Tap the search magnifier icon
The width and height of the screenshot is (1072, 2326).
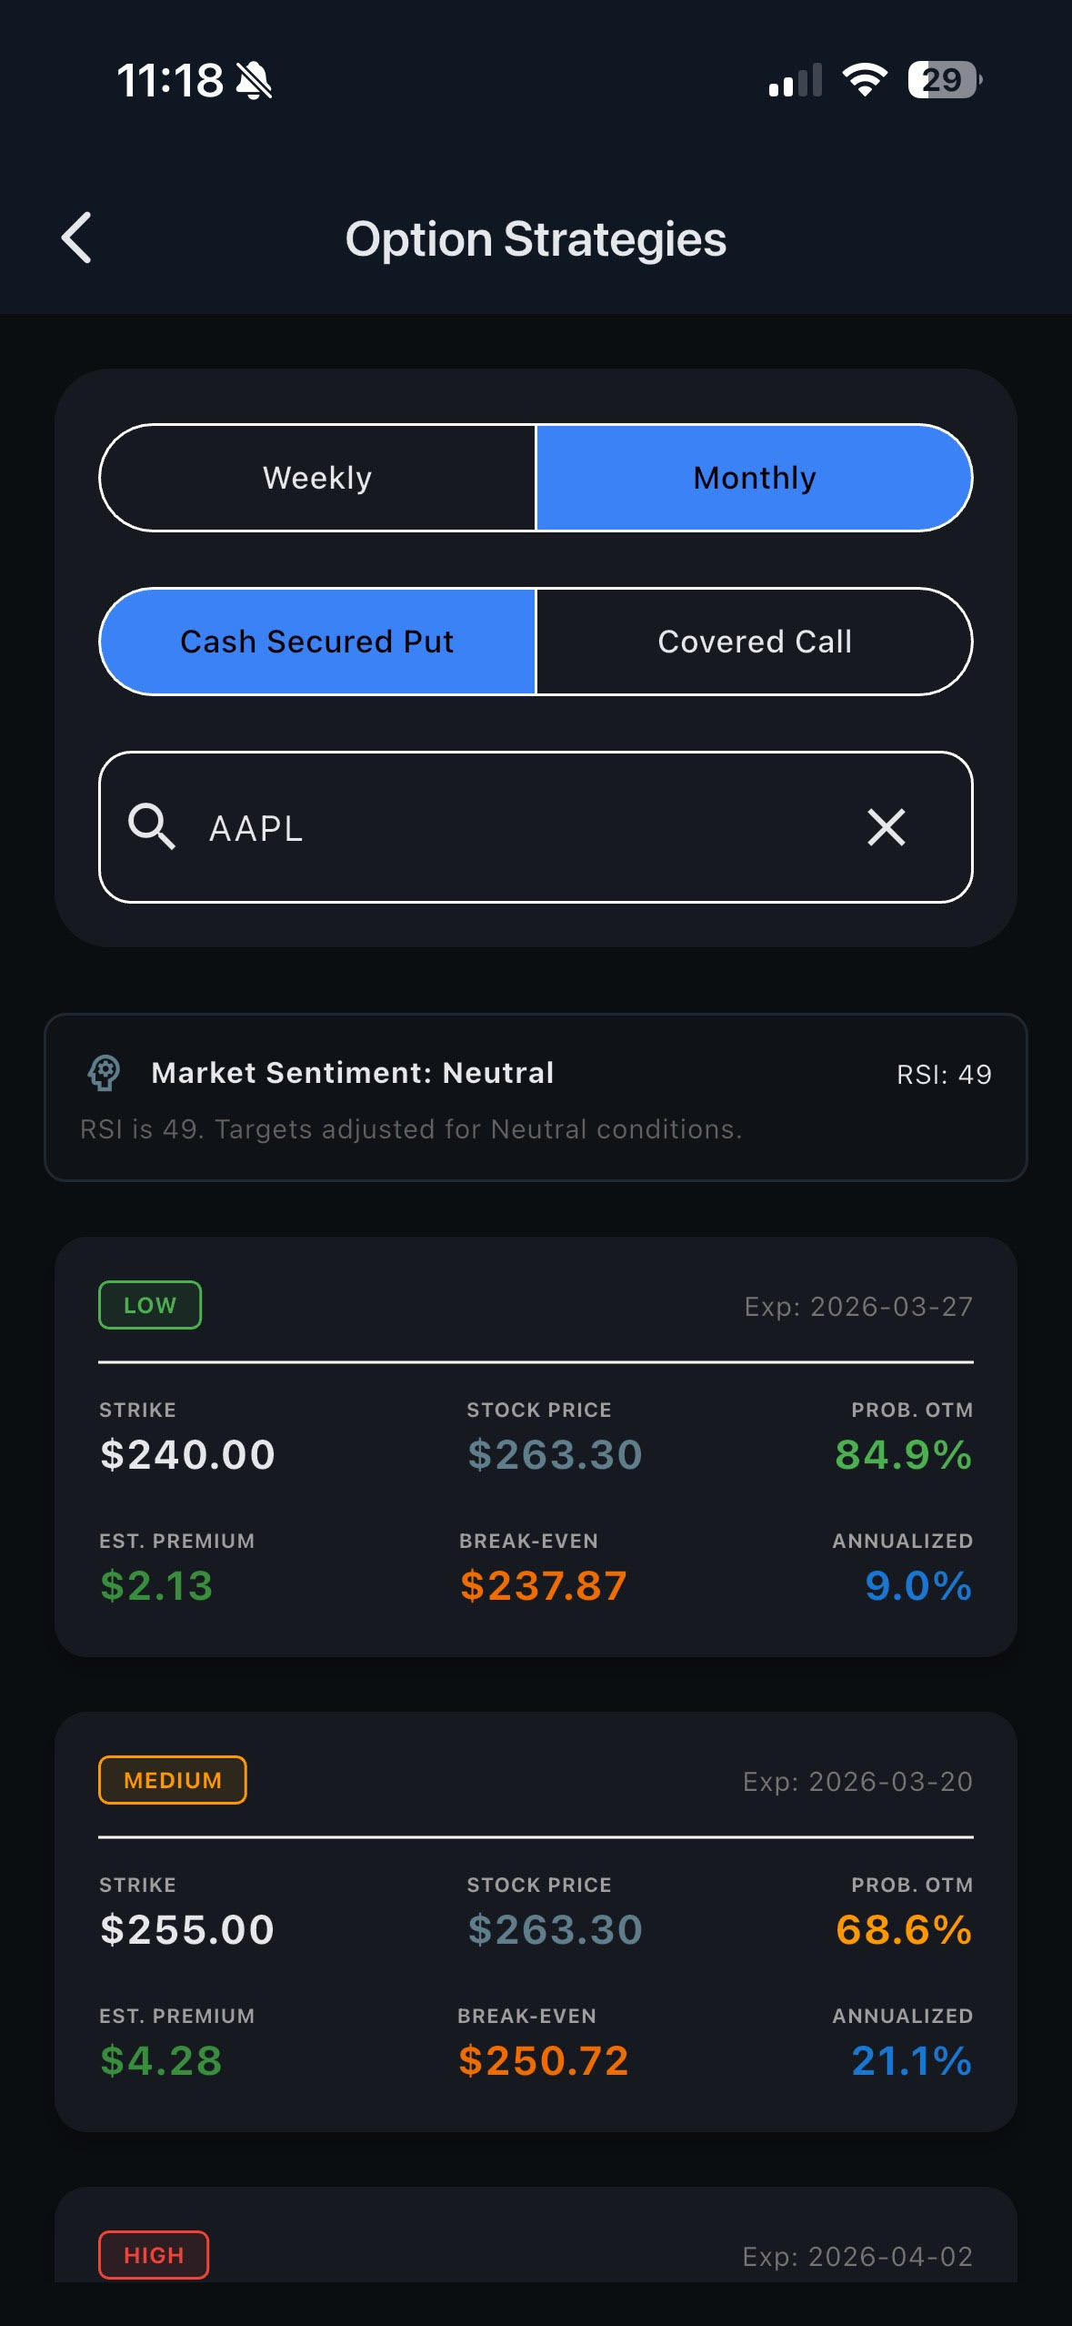pos(151,826)
